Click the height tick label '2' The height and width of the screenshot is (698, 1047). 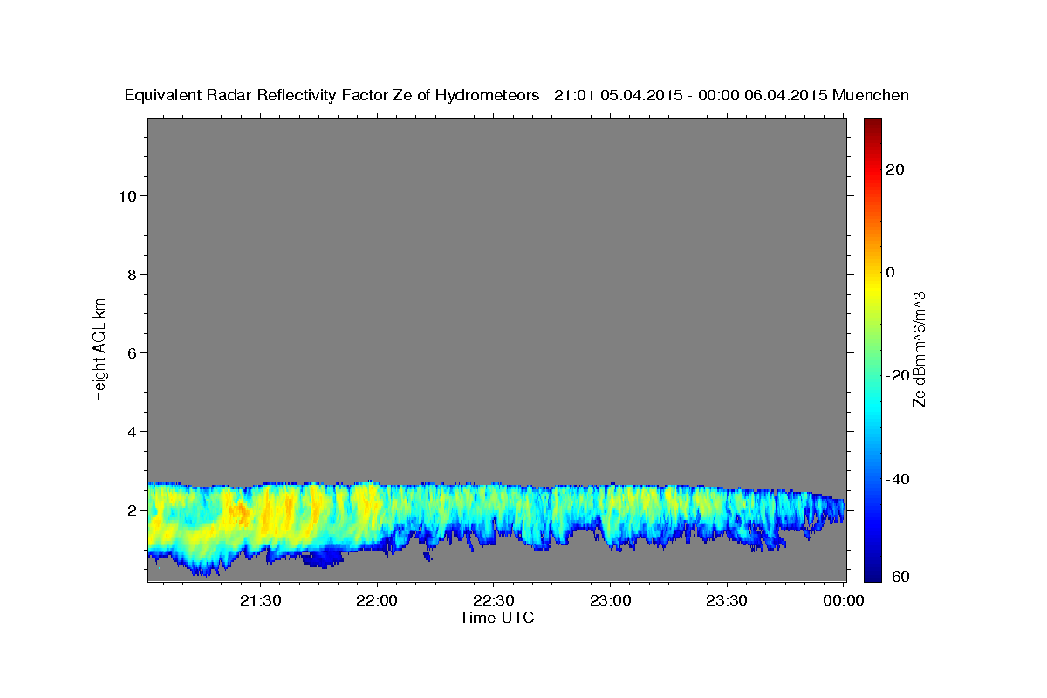click(133, 510)
